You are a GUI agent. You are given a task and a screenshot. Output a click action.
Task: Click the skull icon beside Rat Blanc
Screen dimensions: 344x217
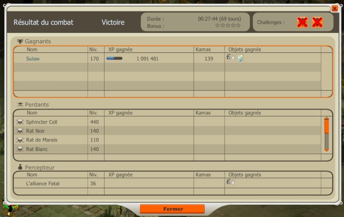tap(20, 149)
